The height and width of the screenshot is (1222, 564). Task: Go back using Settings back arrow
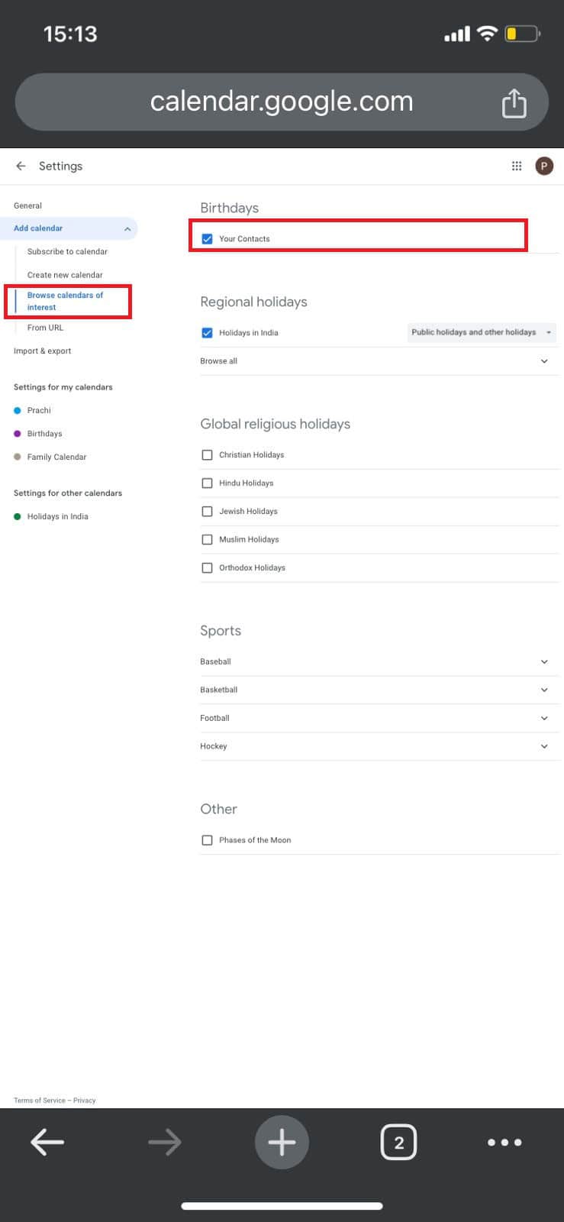tap(21, 166)
